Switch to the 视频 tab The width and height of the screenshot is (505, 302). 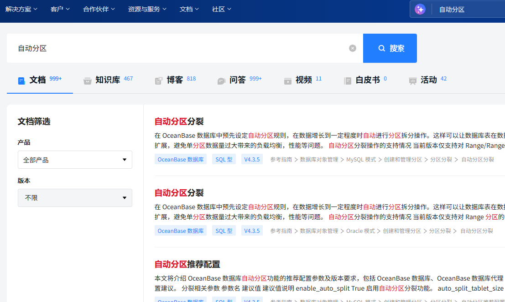[x=302, y=80]
